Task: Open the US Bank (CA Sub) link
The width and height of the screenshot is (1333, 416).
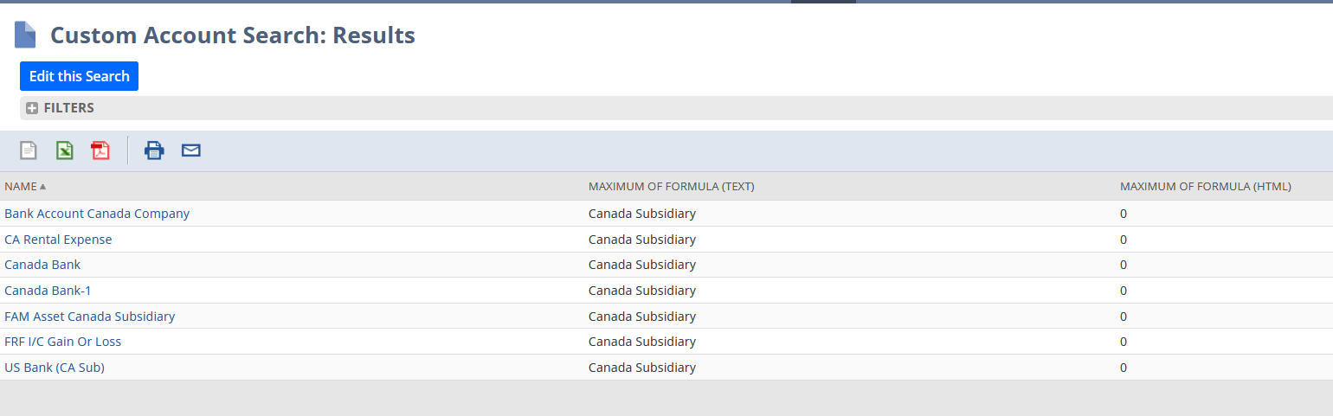Action: tap(55, 368)
